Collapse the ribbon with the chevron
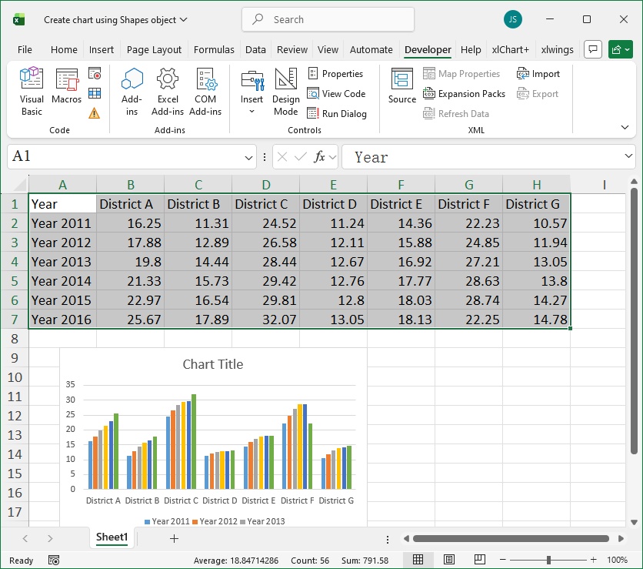Screen dimensions: 643x569 click(x=625, y=127)
